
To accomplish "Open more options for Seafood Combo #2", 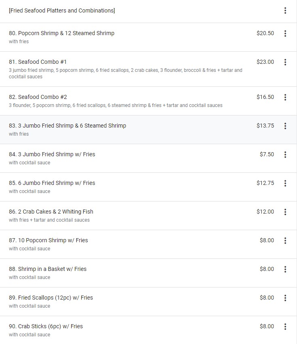I will pos(285,97).
